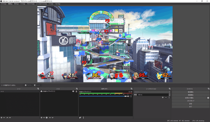Click 仮想カメラ開始 (Start Virtual Camera) button
The width and height of the screenshot is (210, 122).
click(189, 98)
